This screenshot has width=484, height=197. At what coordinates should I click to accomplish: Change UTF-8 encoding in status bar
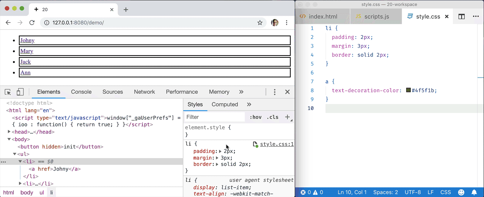[x=413, y=192]
